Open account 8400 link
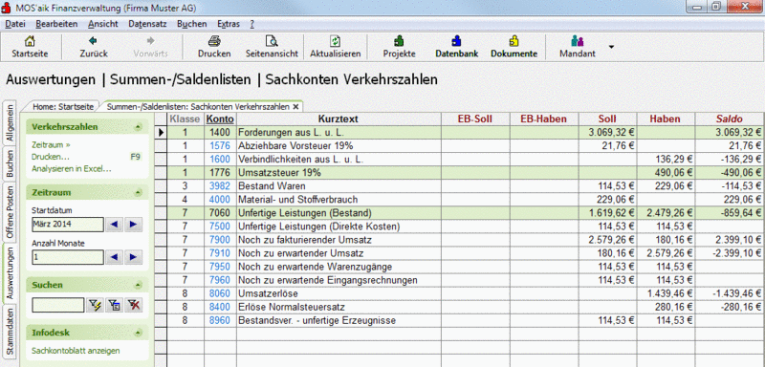The image size is (765, 367). (220, 307)
